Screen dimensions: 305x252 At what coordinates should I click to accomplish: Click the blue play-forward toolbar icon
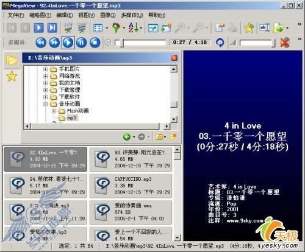pos(38,28)
